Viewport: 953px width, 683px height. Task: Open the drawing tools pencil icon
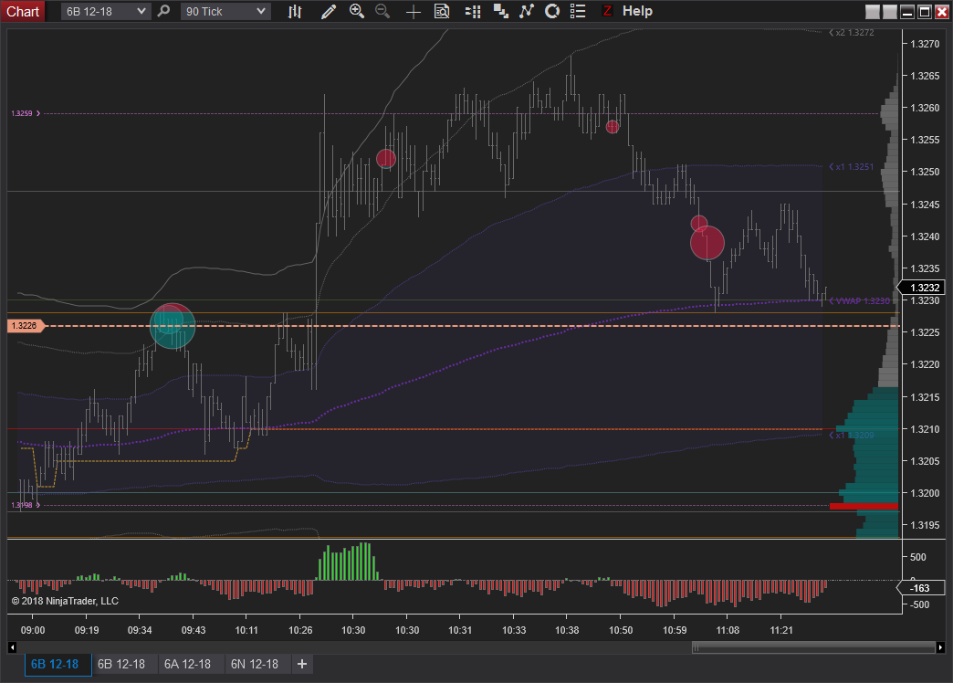(x=329, y=11)
